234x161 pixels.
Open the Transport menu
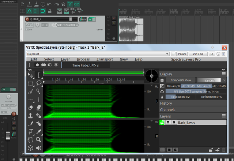click(105, 59)
